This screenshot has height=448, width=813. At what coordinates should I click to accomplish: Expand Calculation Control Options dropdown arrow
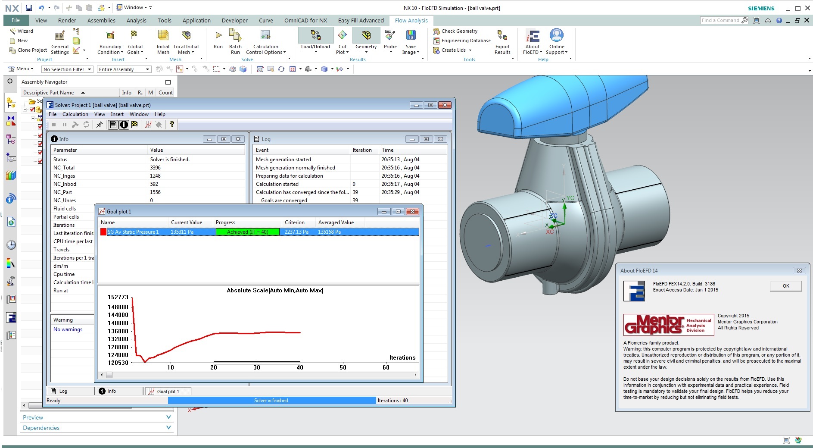[285, 53]
